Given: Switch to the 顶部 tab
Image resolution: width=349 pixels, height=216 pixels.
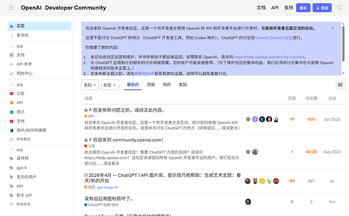Looking at the screenshot, I should click(x=151, y=84).
